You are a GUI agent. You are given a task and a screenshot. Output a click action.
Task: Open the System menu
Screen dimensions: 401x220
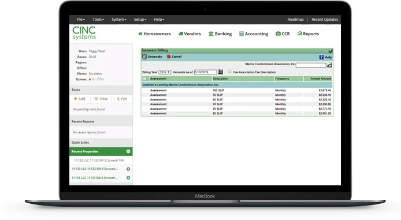click(119, 20)
